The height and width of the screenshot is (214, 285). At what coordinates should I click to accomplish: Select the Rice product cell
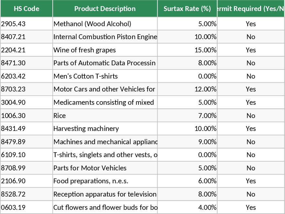pos(105,116)
